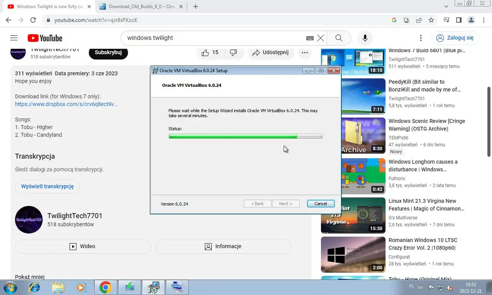Open Chrome tab search chevron
492x295 pixels.
click(446, 7)
